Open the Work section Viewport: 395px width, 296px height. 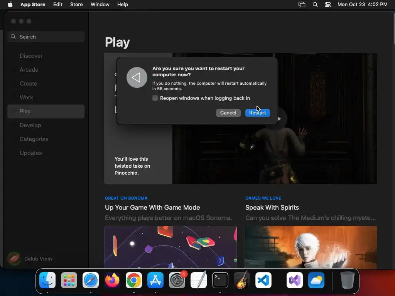pyautogui.click(x=46, y=98)
